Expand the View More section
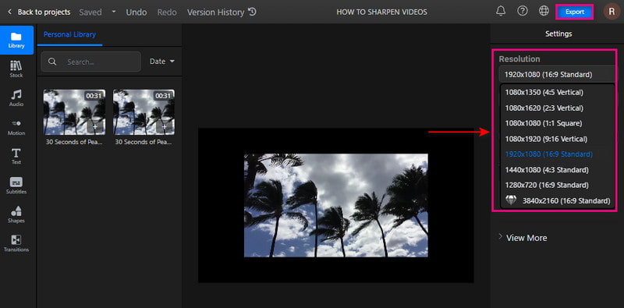This screenshot has height=308, width=624. (523, 238)
